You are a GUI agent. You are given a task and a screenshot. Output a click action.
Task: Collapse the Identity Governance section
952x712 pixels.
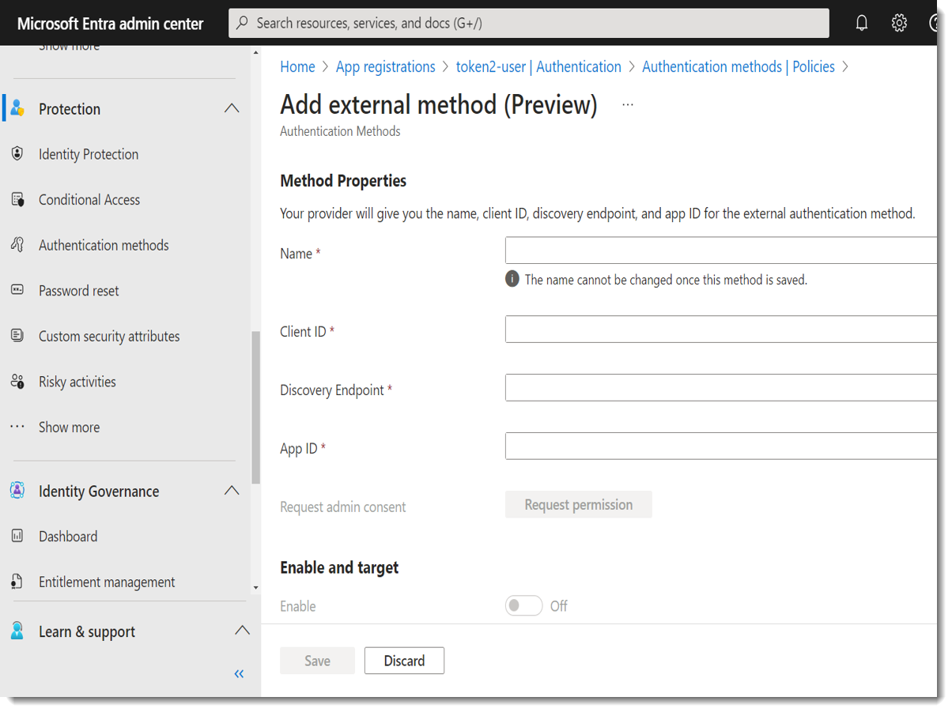231,490
